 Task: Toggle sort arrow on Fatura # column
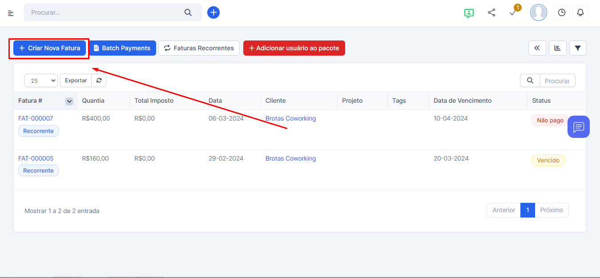click(69, 101)
